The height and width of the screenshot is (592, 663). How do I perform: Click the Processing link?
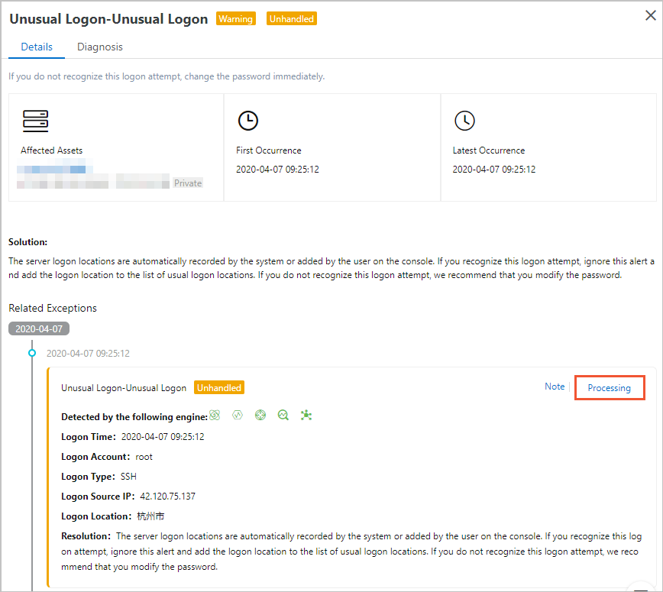pos(610,388)
